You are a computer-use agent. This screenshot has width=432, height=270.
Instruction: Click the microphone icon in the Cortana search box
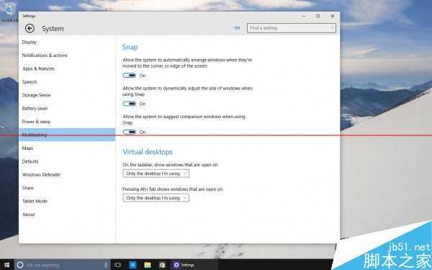tap(106, 265)
